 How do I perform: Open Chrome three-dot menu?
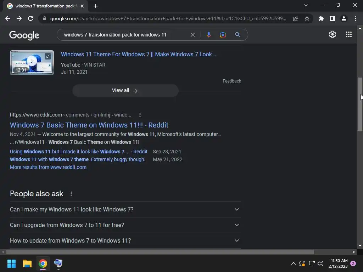[x=355, y=18]
